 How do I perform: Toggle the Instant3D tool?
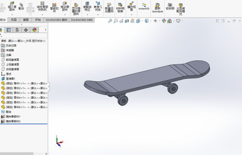pyautogui.click(x=144, y=6)
